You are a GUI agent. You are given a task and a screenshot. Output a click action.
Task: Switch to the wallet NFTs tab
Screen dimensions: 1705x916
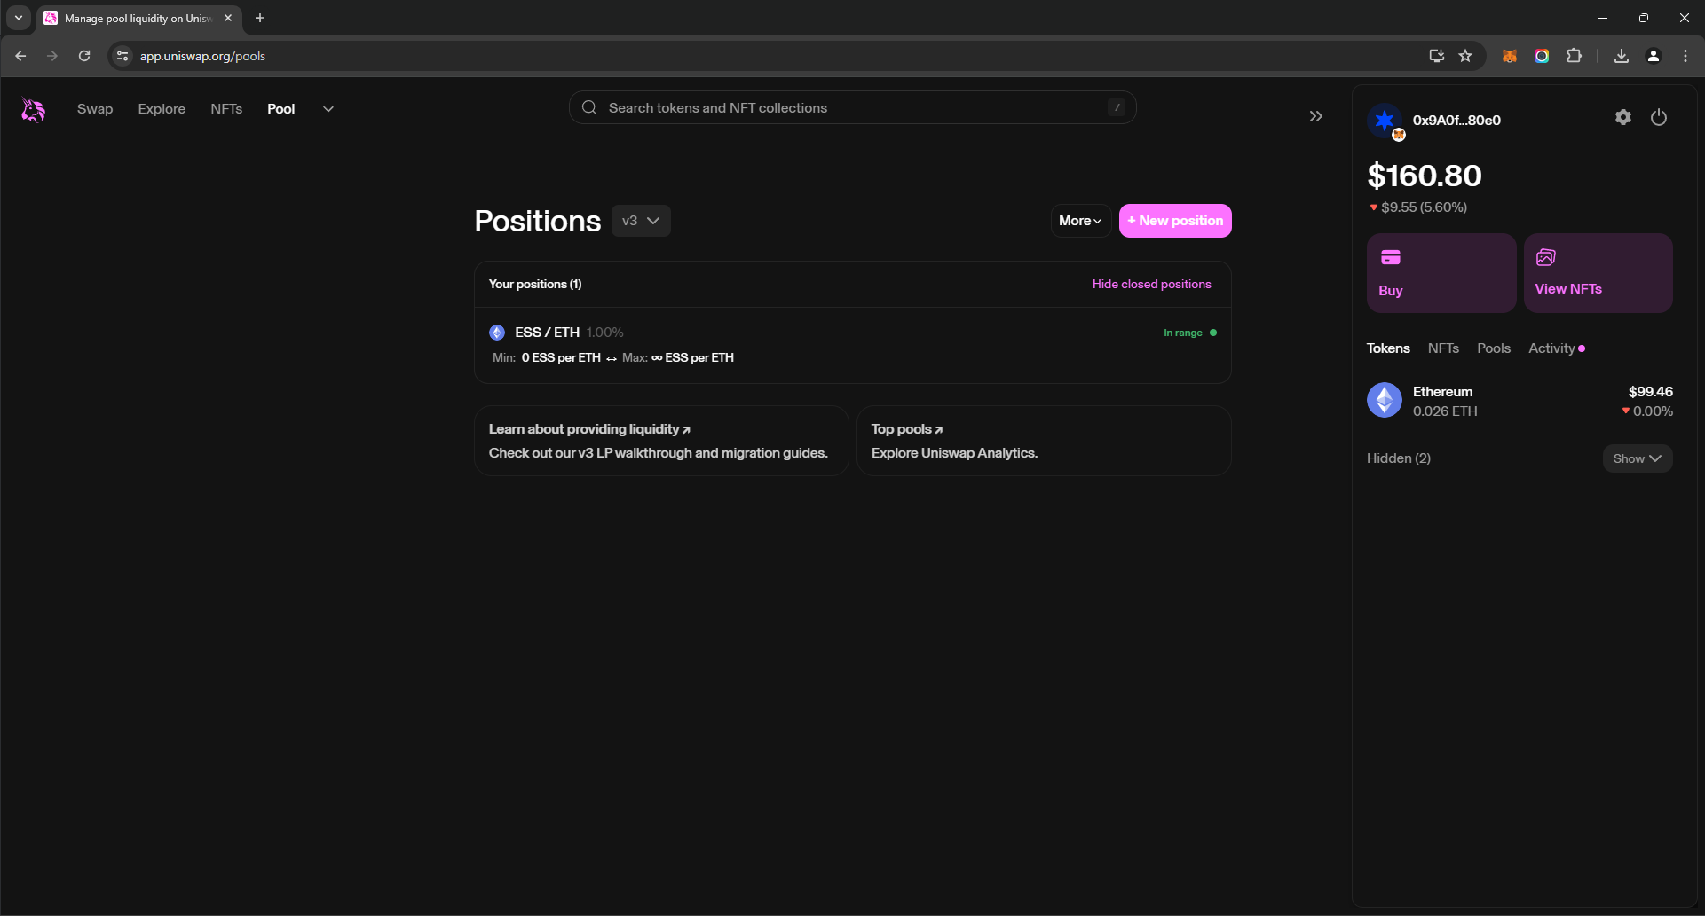[1443, 348]
